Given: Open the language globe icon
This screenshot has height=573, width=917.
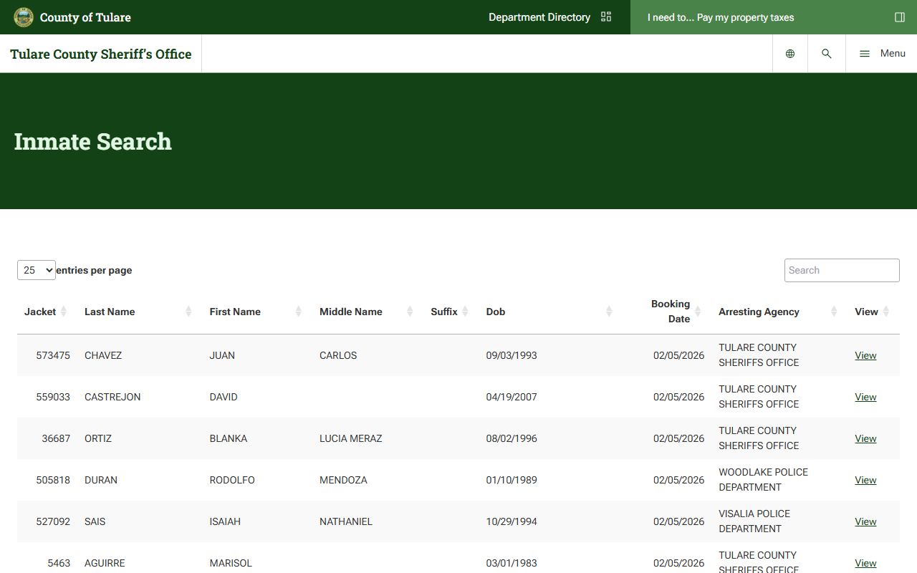Looking at the screenshot, I should (x=790, y=54).
